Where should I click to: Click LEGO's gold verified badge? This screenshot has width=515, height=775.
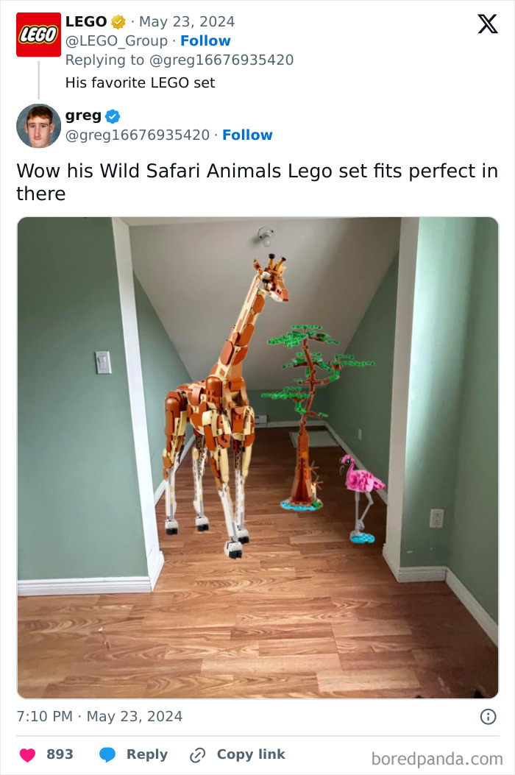tap(118, 22)
